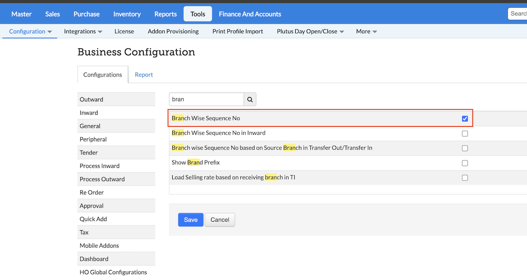Tick the Show Brand Prefix checkbox
This screenshot has width=527, height=280.
pos(465,163)
